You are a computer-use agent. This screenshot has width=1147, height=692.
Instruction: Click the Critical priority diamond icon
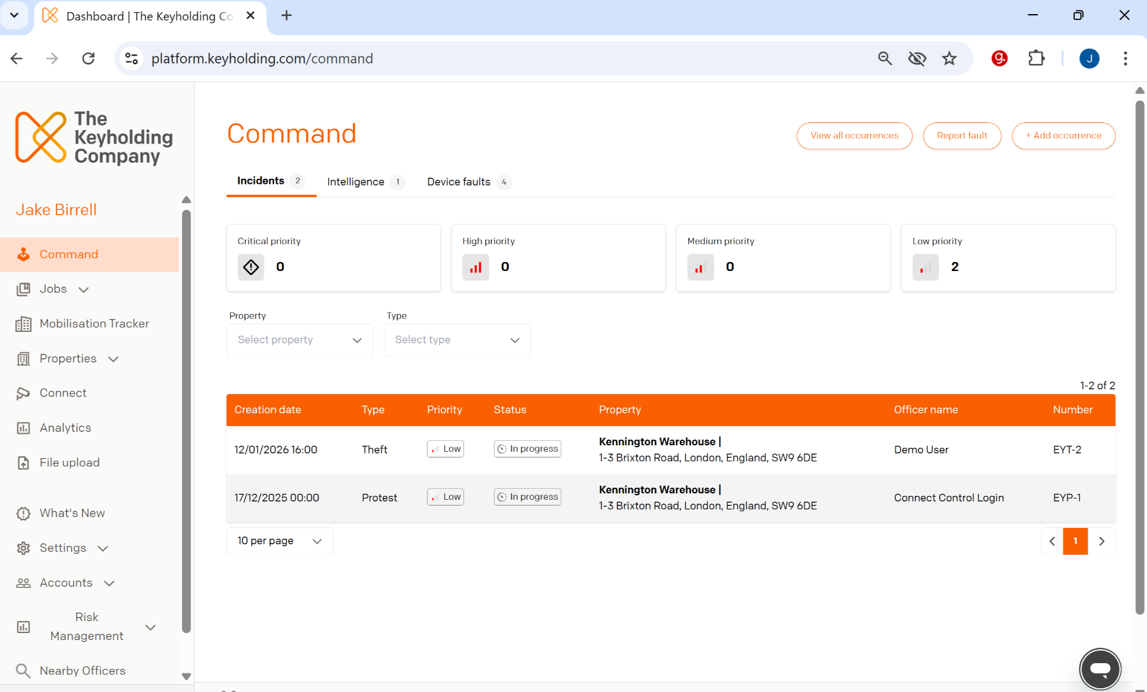[x=251, y=267]
